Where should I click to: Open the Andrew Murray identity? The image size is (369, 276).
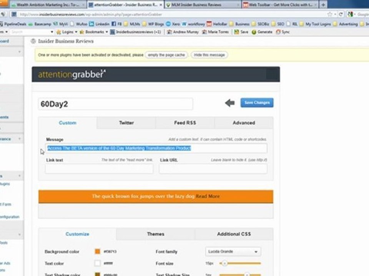(x=183, y=32)
